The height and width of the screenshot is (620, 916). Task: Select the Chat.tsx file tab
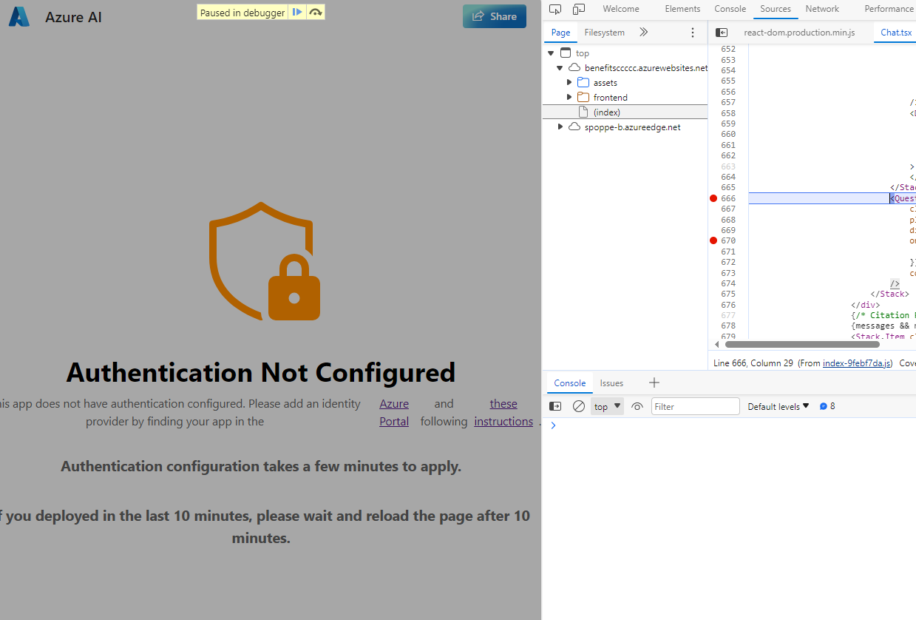click(895, 33)
